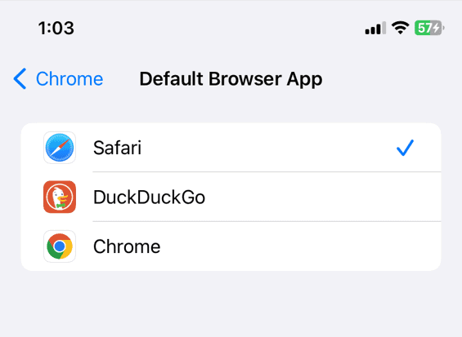The height and width of the screenshot is (337, 462).
Task: Choose the Safari text label
Action: [x=117, y=148]
